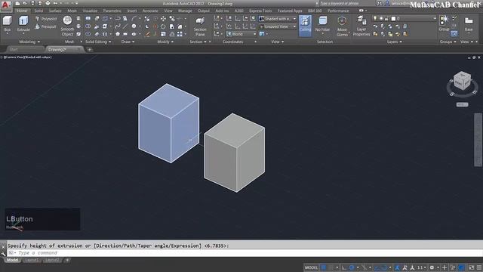The width and height of the screenshot is (483, 272).
Task: Click the Save icon in Quick Access toolbar
Action: pyautogui.click(x=32, y=3)
